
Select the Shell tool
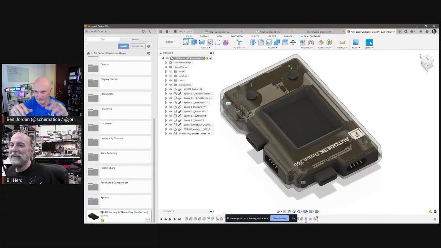(x=269, y=42)
